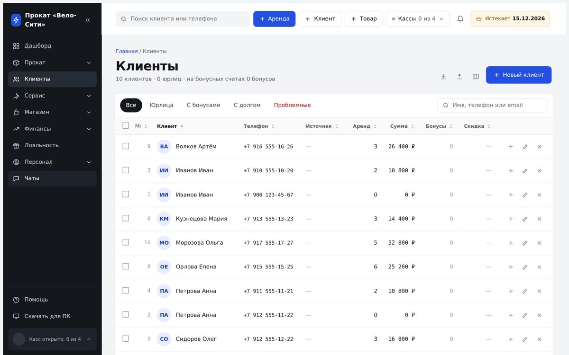Sort table by Аренд column

click(365, 126)
